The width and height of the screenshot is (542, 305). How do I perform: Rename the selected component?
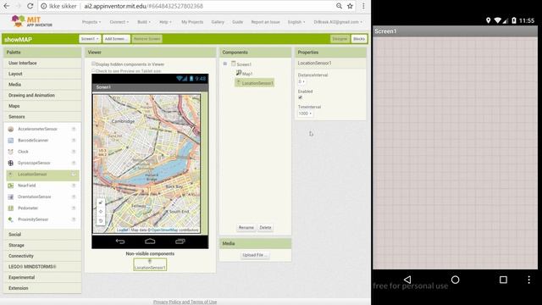tap(246, 228)
